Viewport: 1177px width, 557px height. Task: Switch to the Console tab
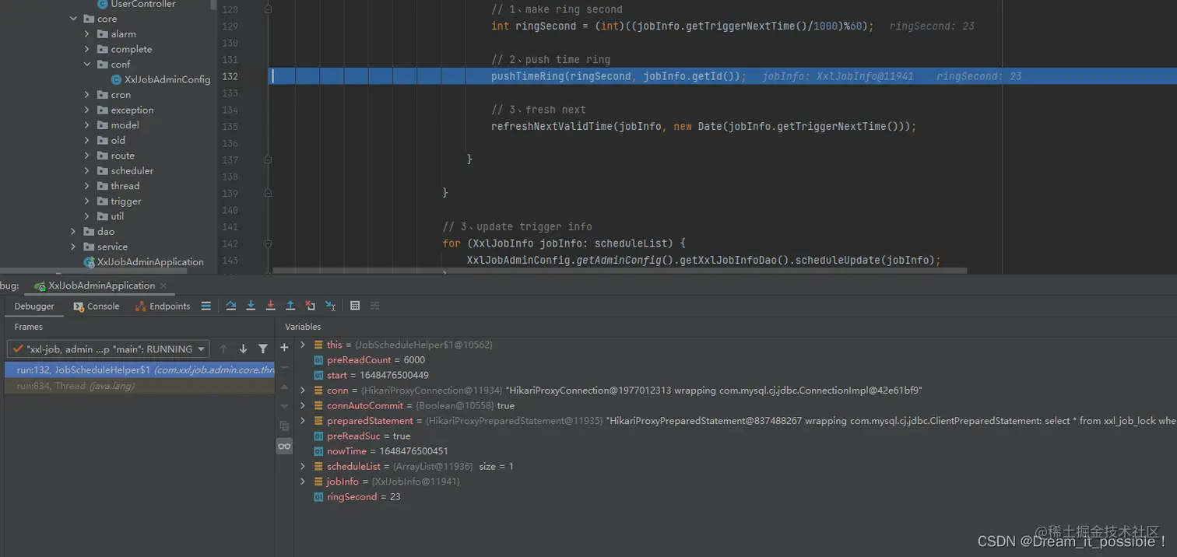pyautogui.click(x=97, y=307)
